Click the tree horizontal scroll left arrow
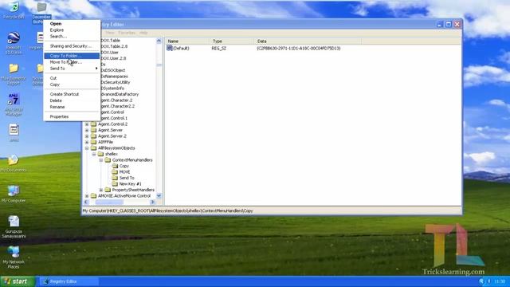This screenshot has width=510, height=287. point(86,202)
